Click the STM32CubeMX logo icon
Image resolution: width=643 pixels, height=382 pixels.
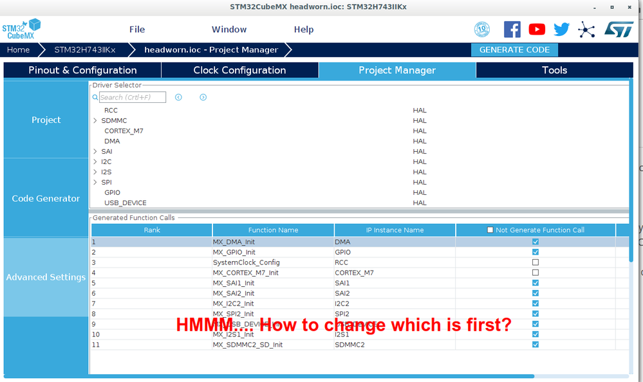[x=21, y=29]
